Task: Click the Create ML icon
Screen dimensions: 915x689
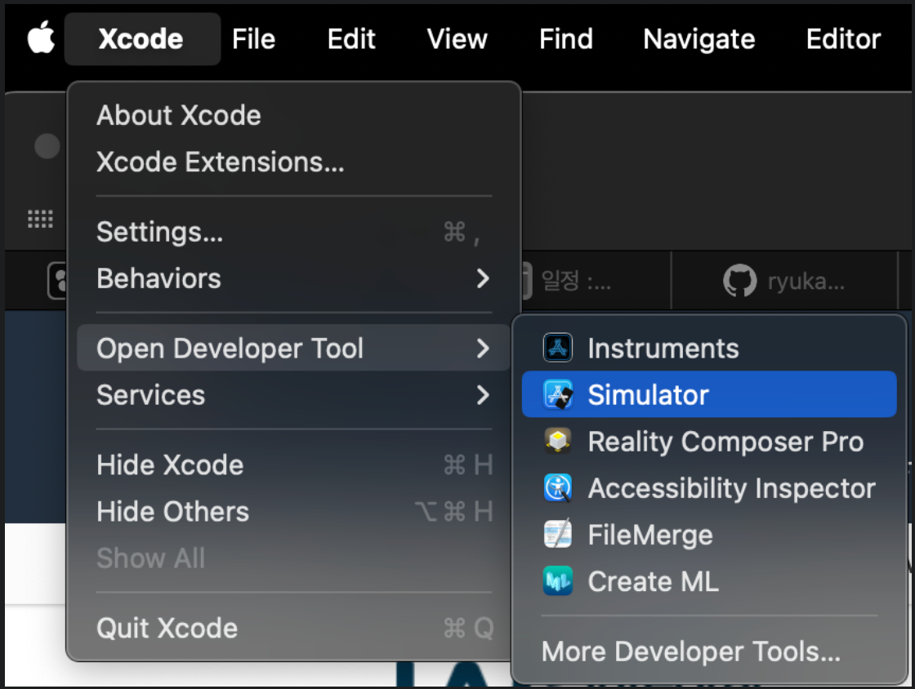Action: 558,581
